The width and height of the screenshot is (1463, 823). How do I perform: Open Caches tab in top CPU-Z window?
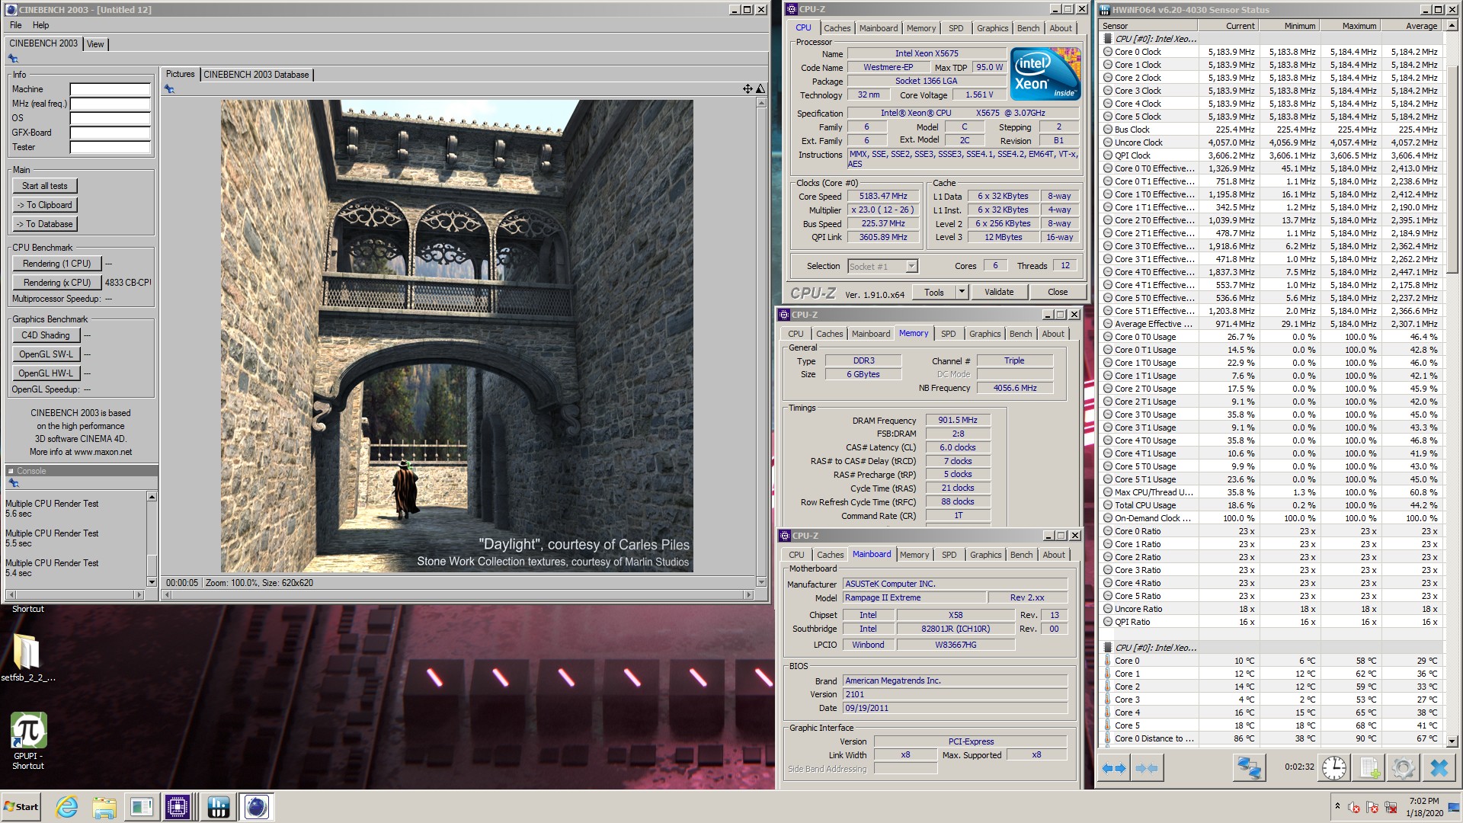point(837,28)
